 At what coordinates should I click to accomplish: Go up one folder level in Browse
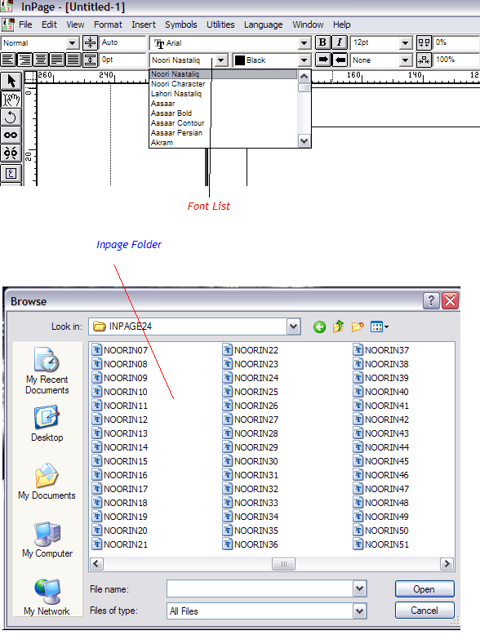click(x=338, y=327)
